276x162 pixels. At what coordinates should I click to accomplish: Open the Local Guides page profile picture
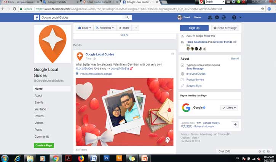point(53,44)
